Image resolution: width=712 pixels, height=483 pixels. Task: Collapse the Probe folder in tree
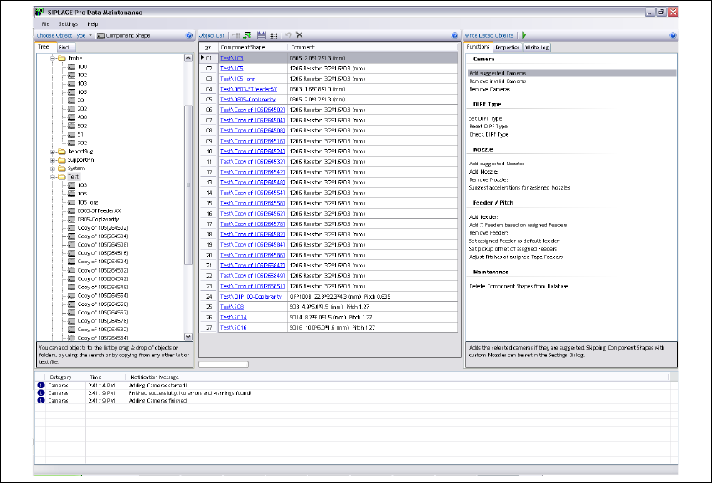[52, 58]
